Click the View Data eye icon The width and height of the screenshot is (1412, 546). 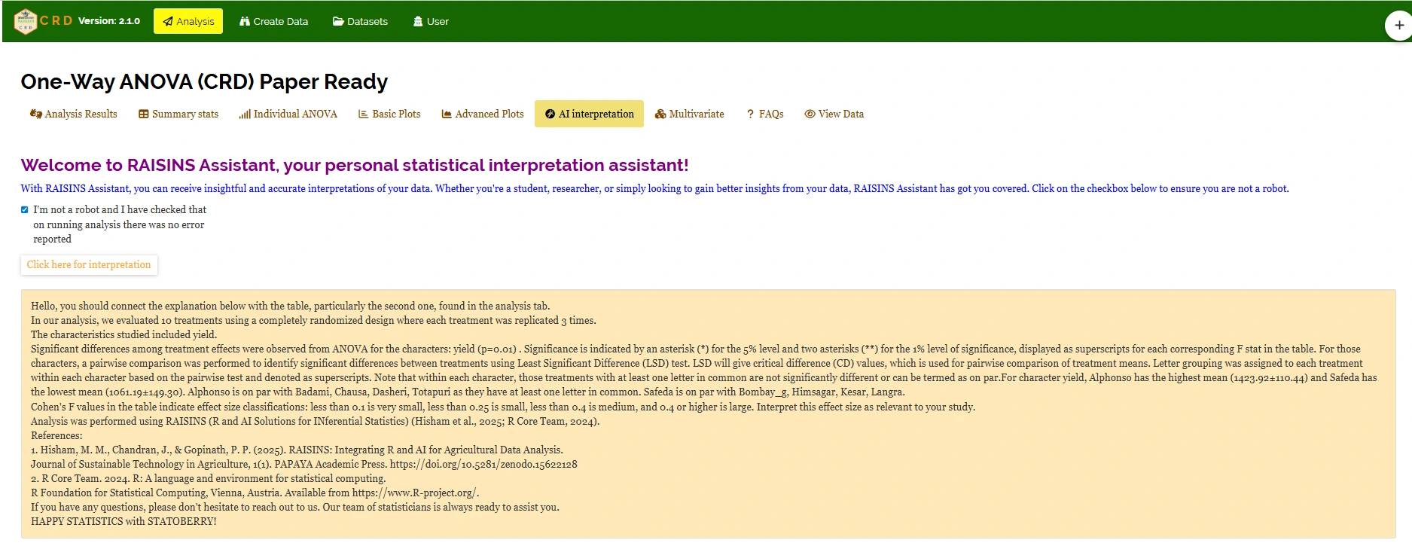(x=810, y=114)
